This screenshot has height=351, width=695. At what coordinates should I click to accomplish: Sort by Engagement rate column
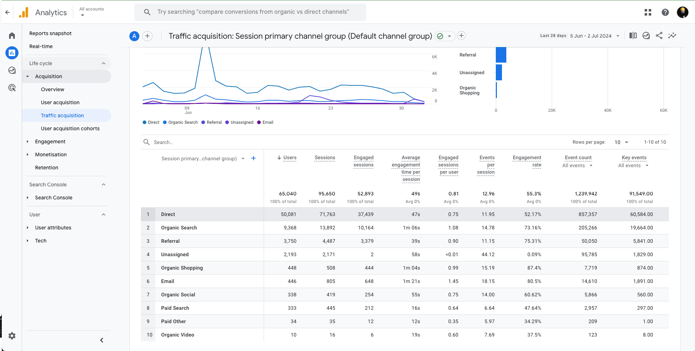click(x=527, y=161)
